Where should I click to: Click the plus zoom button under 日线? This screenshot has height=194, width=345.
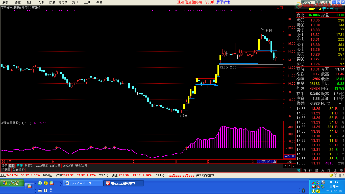coord(285,166)
